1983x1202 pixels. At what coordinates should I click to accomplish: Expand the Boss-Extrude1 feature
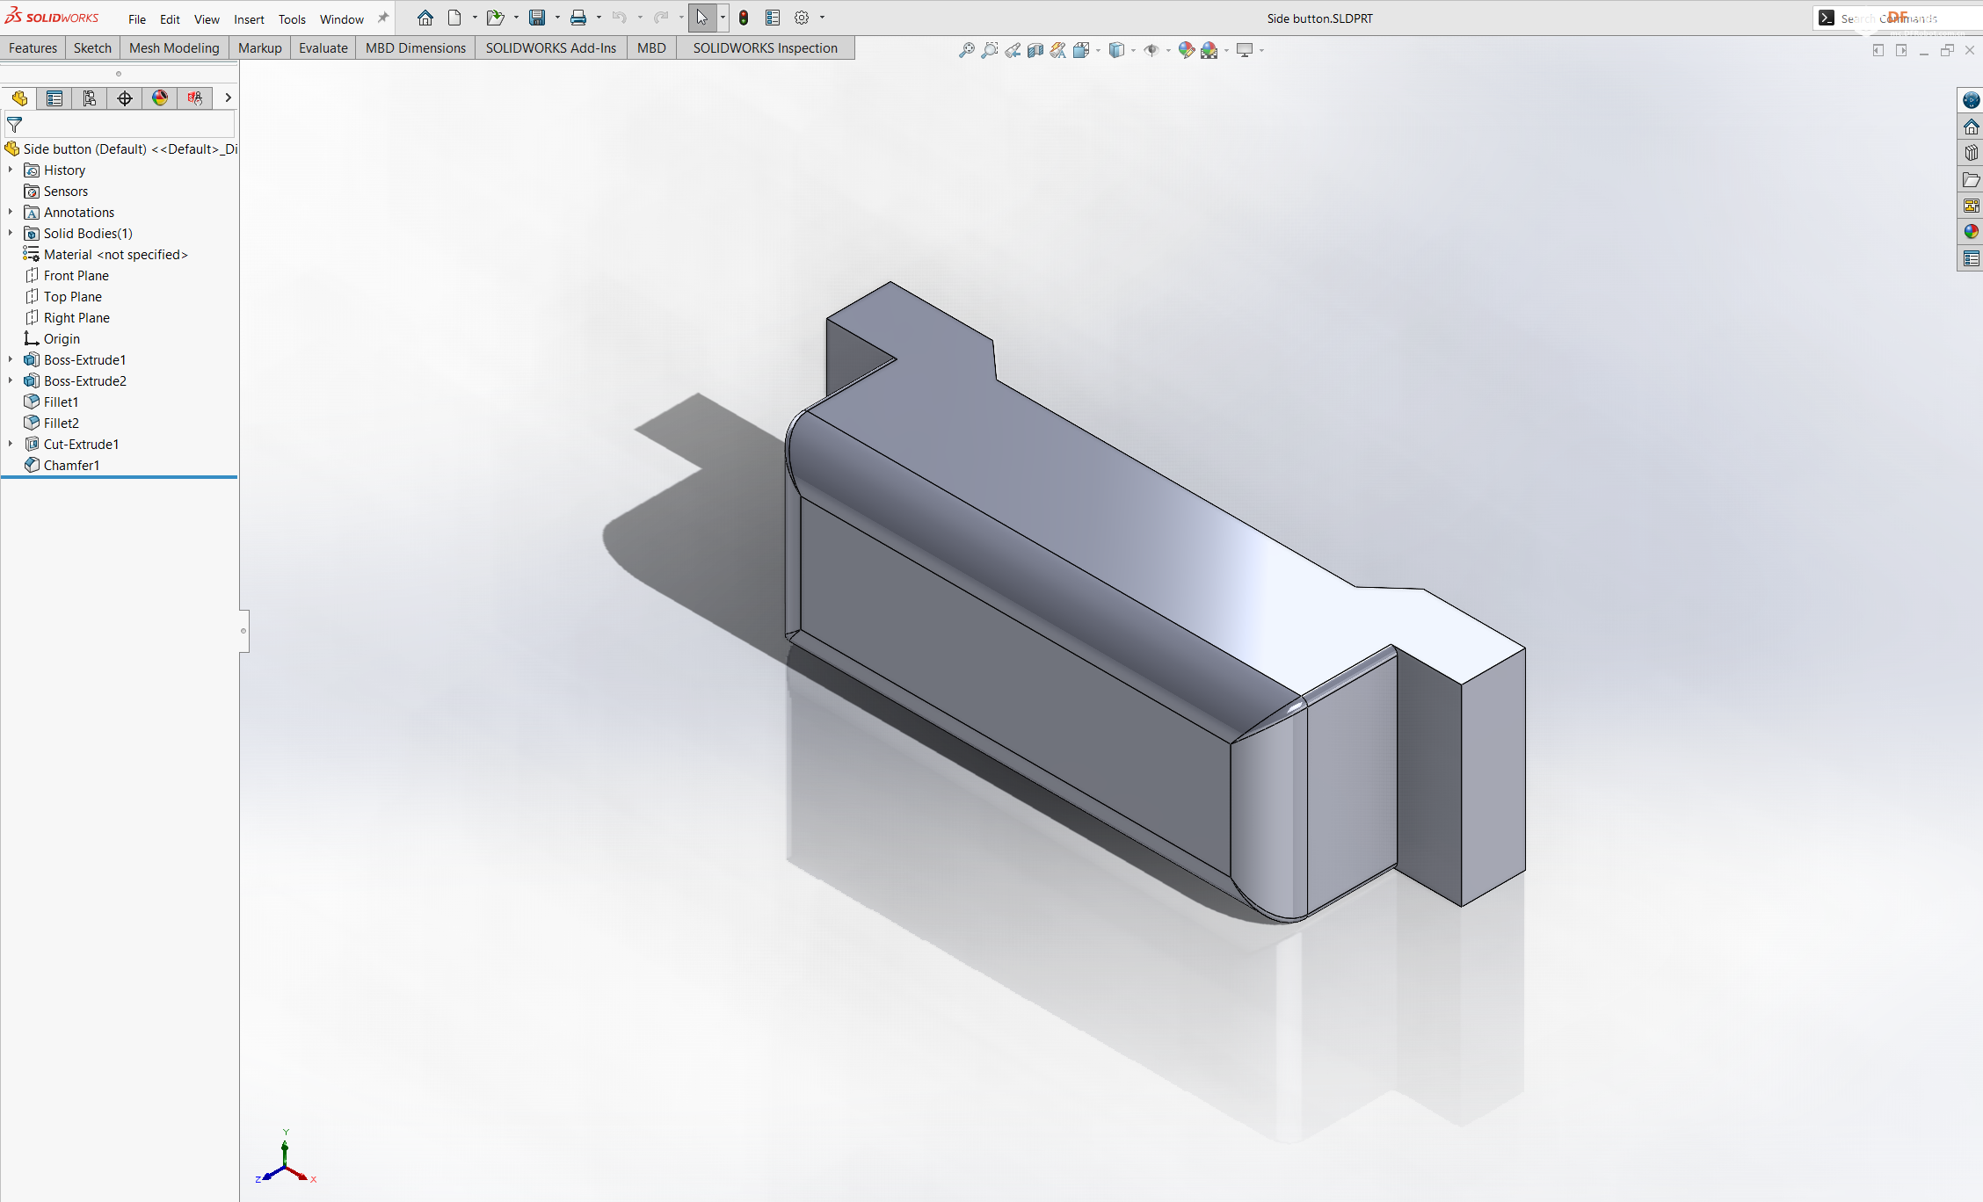(x=11, y=359)
